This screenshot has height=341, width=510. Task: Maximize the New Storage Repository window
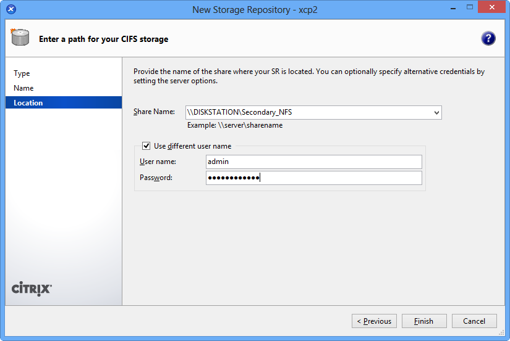(x=469, y=8)
